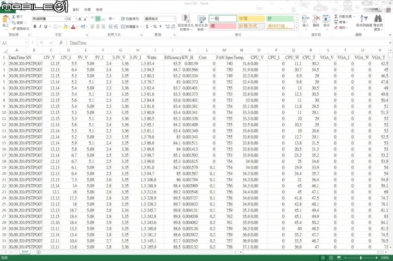The height and width of the screenshot is (261, 393).
Task: Apply the 中等 yellow cell style
Action: tap(251, 19)
